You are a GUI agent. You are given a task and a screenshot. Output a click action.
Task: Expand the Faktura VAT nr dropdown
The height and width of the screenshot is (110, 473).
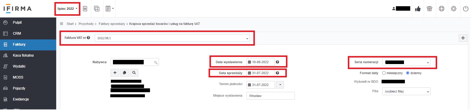pyautogui.click(x=172, y=38)
